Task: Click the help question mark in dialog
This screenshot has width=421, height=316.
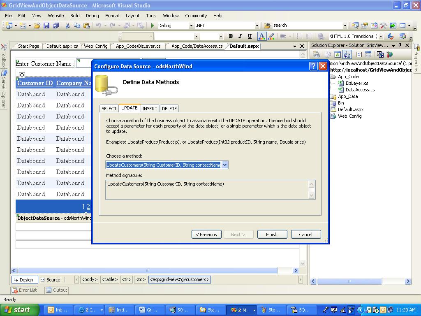Action: coord(313,66)
